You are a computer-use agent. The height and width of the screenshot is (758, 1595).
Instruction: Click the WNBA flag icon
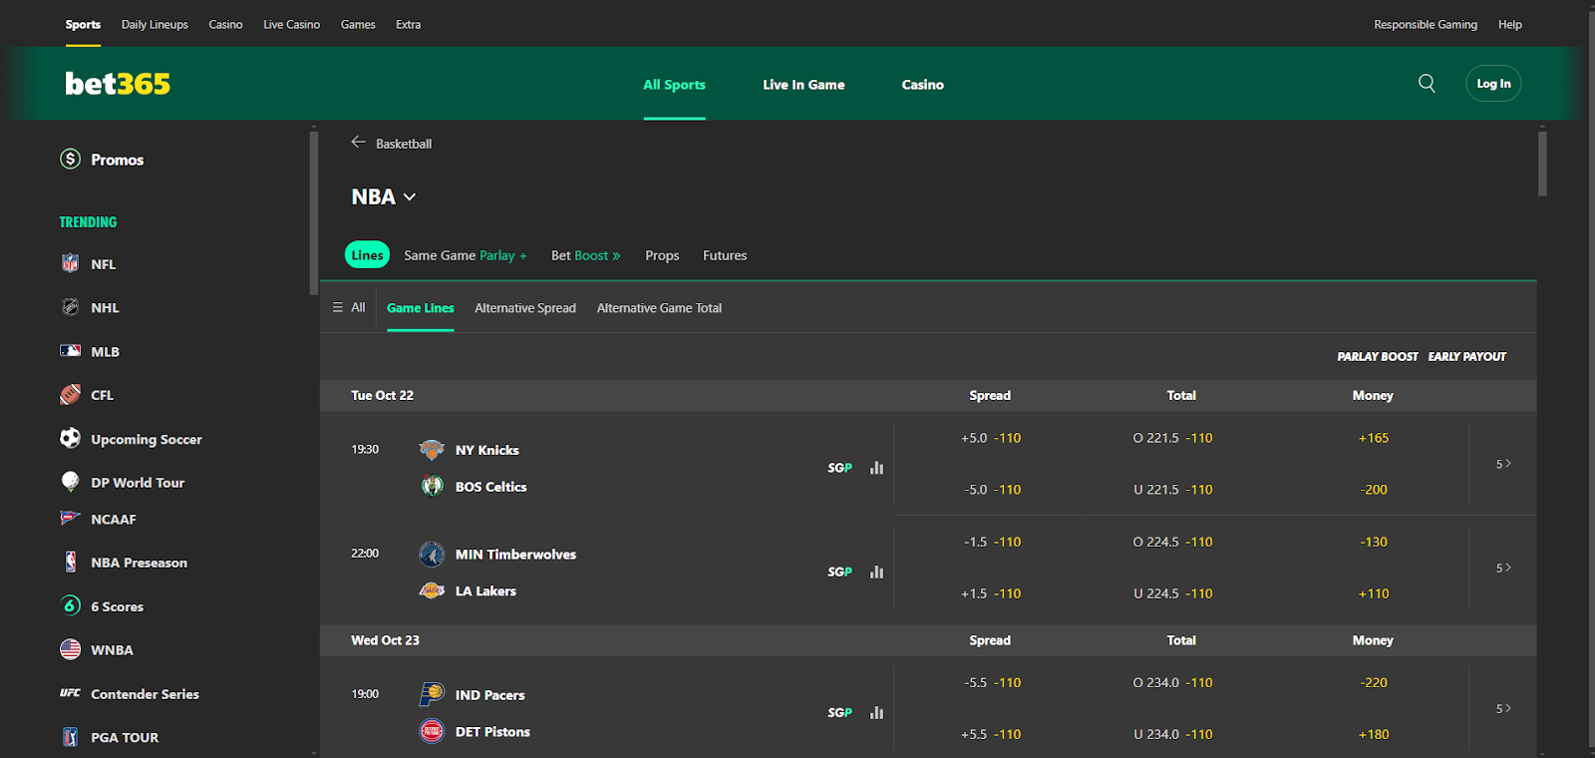point(70,649)
